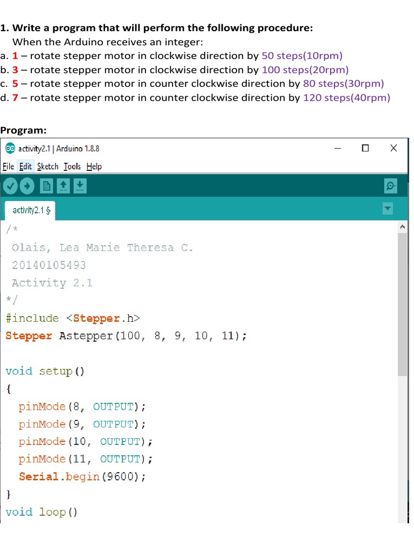Click the Upload arrow icon
The width and height of the screenshot is (414, 552).
pos(27,187)
